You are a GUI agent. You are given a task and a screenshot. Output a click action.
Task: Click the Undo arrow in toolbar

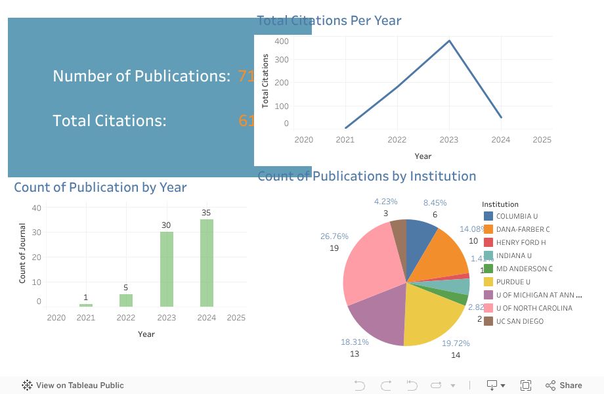pos(359,385)
